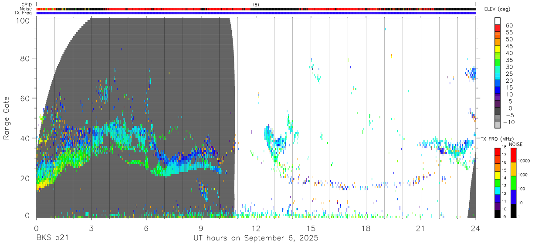Click the Noise row label
The width and height of the screenshot is (535, 247).
[x=26, y=9]
